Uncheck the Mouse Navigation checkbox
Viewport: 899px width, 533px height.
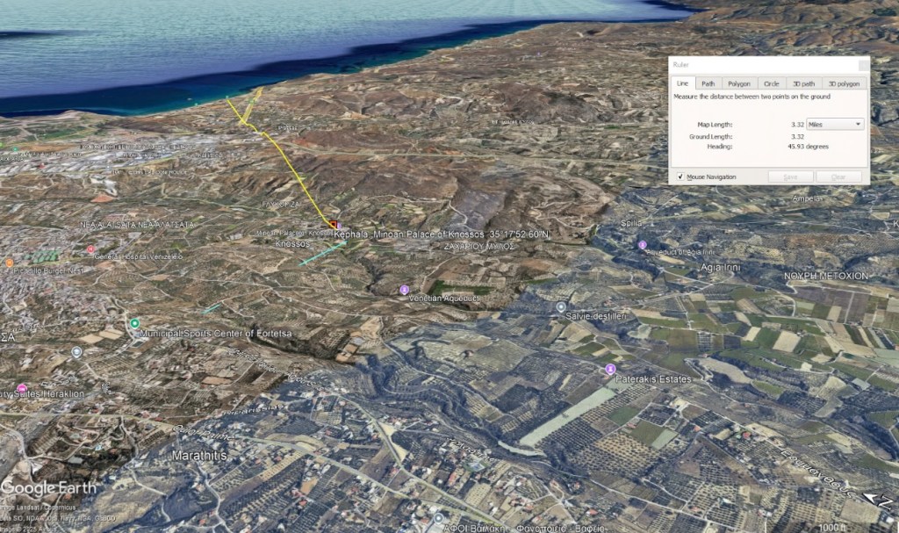pos(680,176)
